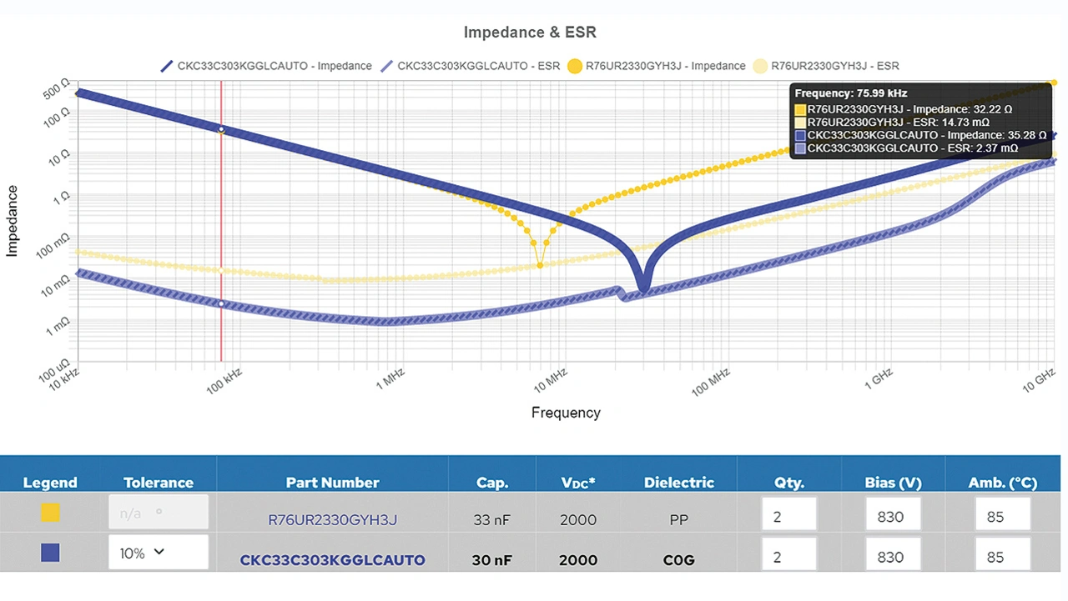Click the blue legend swatch in table
1068x601 pixels.
click(x=50, y=553)
